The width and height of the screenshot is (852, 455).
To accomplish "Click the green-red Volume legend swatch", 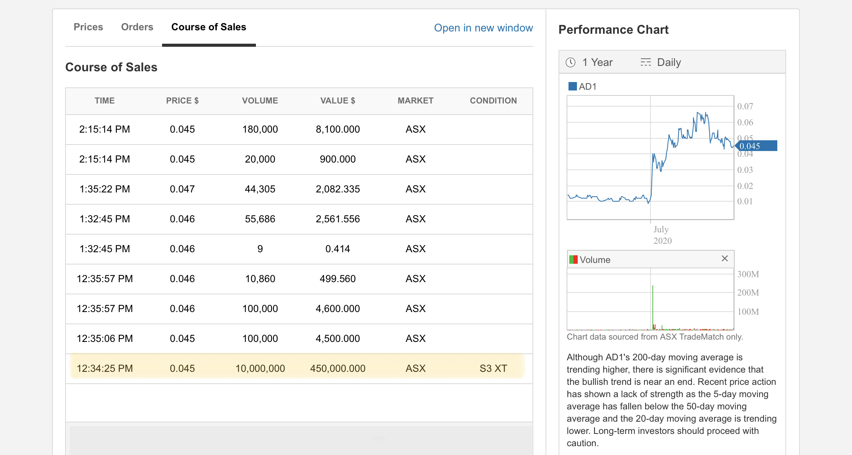I will (x=573, y=260).
